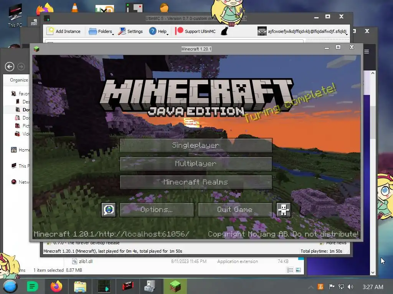The image size is (393, 294).
Task: Click the 3:27 AM taskbar clock
Action: [x=373, y=287]
